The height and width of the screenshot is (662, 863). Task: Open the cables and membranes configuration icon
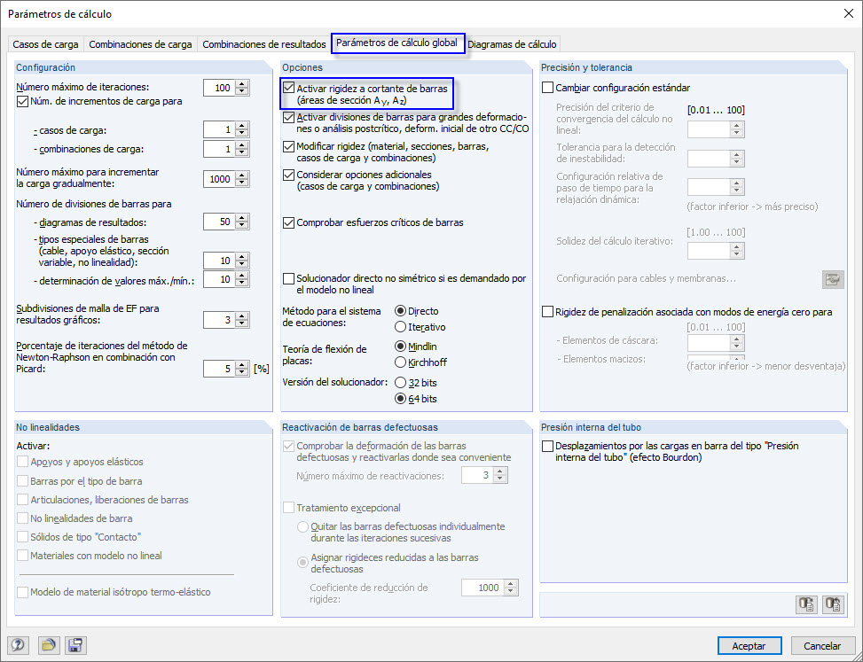coord(832,279)
